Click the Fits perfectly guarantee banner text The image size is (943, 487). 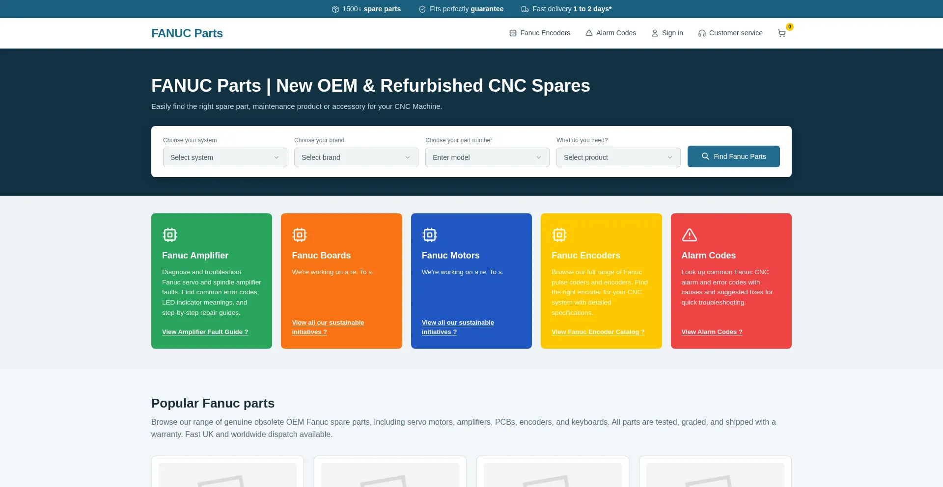(x=467, y=9)
